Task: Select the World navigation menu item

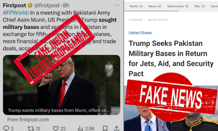Action: (x=134, y=6)
